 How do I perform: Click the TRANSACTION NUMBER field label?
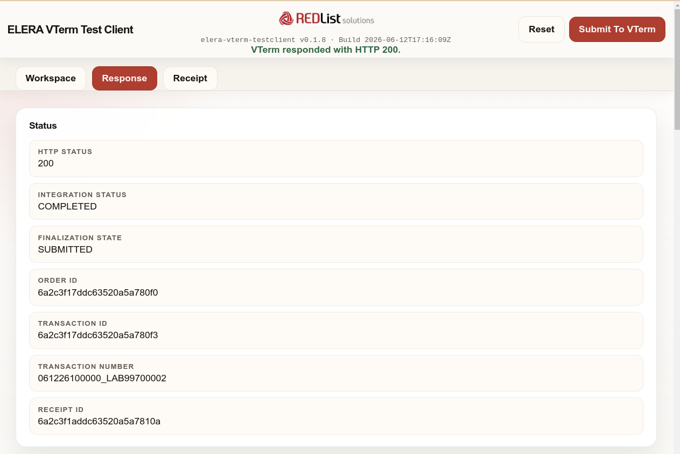click(x=86, y=366)
